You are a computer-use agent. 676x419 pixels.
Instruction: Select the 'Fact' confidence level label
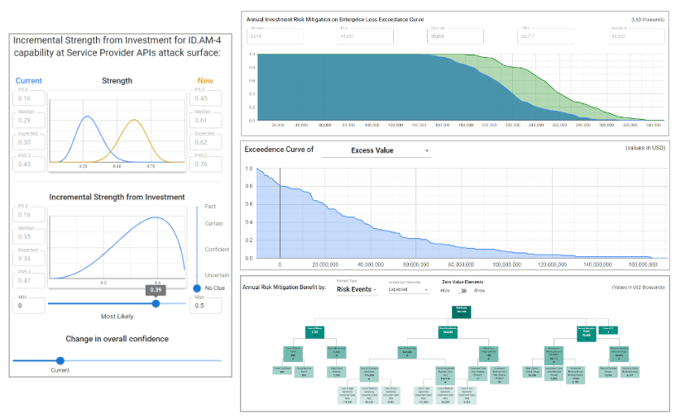pos(210,207)
